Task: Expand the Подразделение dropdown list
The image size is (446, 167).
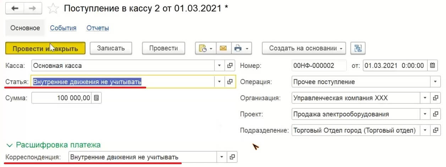Action: pyautogui.click(x=425, y=130)
